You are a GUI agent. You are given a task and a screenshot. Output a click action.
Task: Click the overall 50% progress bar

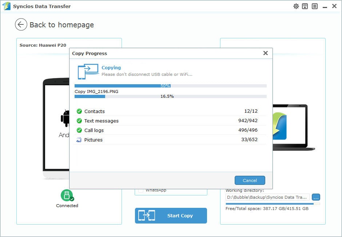(170, 86)
